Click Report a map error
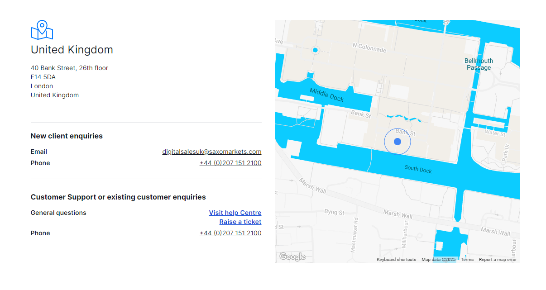Screen dimensions: 546x290 point(498,260)
